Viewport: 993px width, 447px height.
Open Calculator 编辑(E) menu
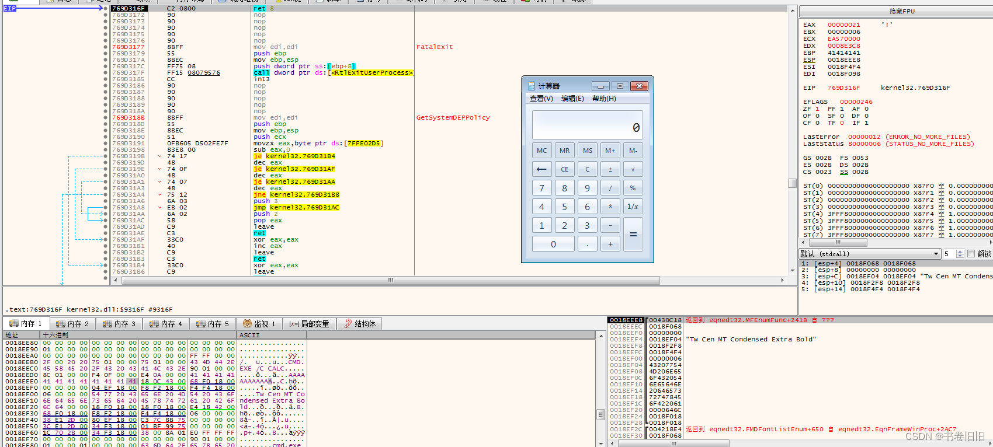[572, 99]
